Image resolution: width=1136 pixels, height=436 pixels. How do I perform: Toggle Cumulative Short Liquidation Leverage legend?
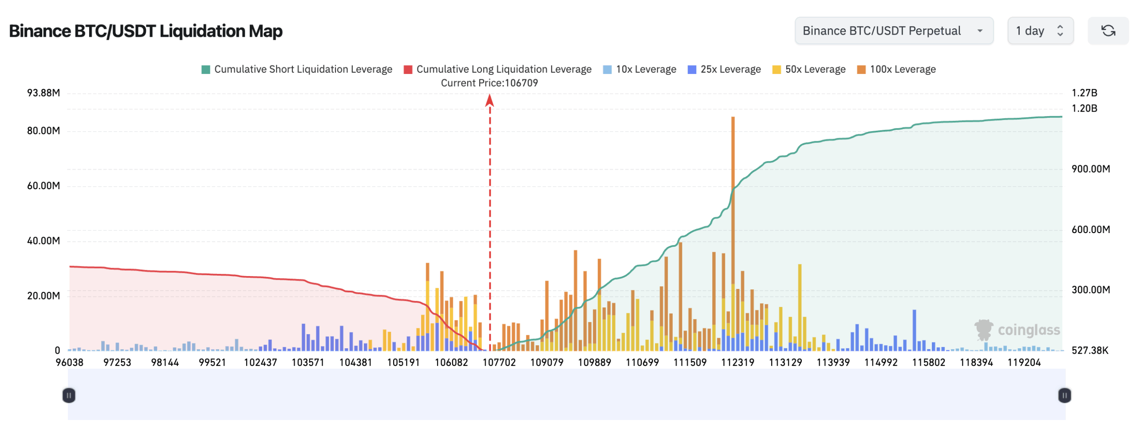(303, 69)
